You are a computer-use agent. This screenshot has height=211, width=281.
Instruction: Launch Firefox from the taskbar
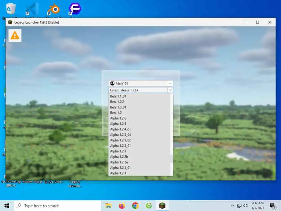click(122, 206)
